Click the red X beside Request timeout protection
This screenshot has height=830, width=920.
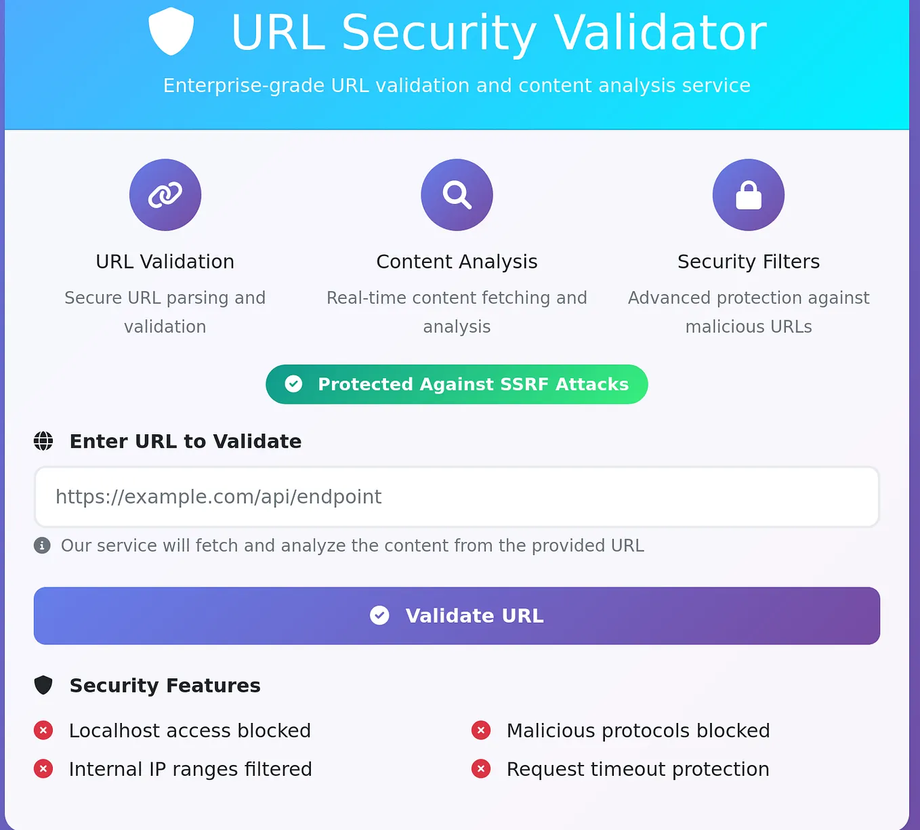[x=481, y=769]
